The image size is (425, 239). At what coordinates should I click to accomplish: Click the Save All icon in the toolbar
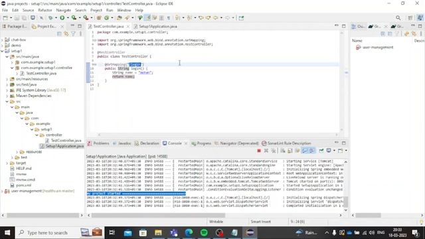coord(24,18)
